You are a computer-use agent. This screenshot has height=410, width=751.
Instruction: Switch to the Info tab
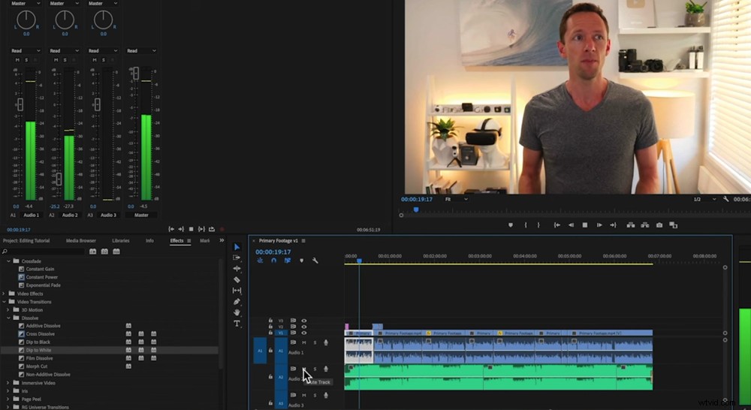click(150, 240)
